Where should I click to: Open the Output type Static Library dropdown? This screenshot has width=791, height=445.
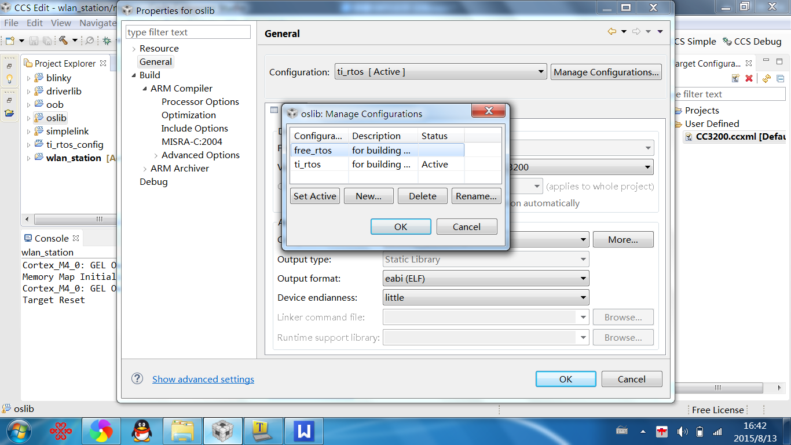click(486, 260)
